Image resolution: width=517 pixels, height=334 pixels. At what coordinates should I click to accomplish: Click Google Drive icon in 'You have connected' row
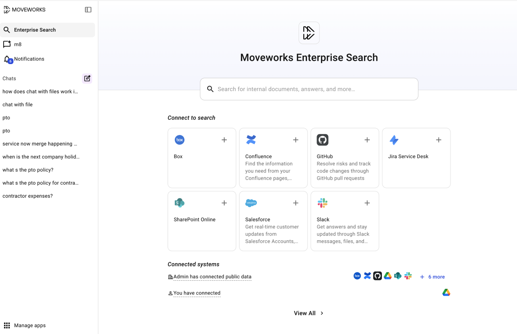pyautogui.click(x=446, y=293)
